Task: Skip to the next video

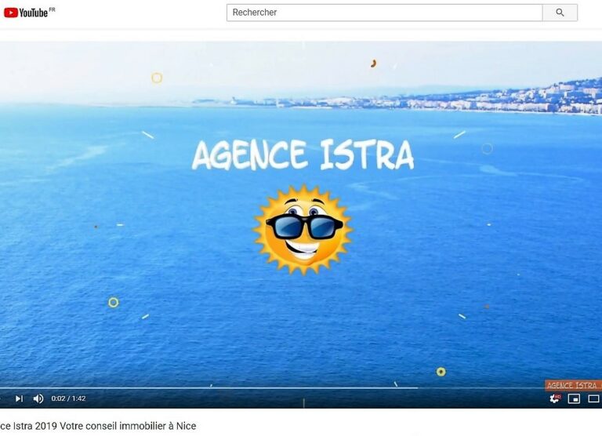Action: click(19, 398)
